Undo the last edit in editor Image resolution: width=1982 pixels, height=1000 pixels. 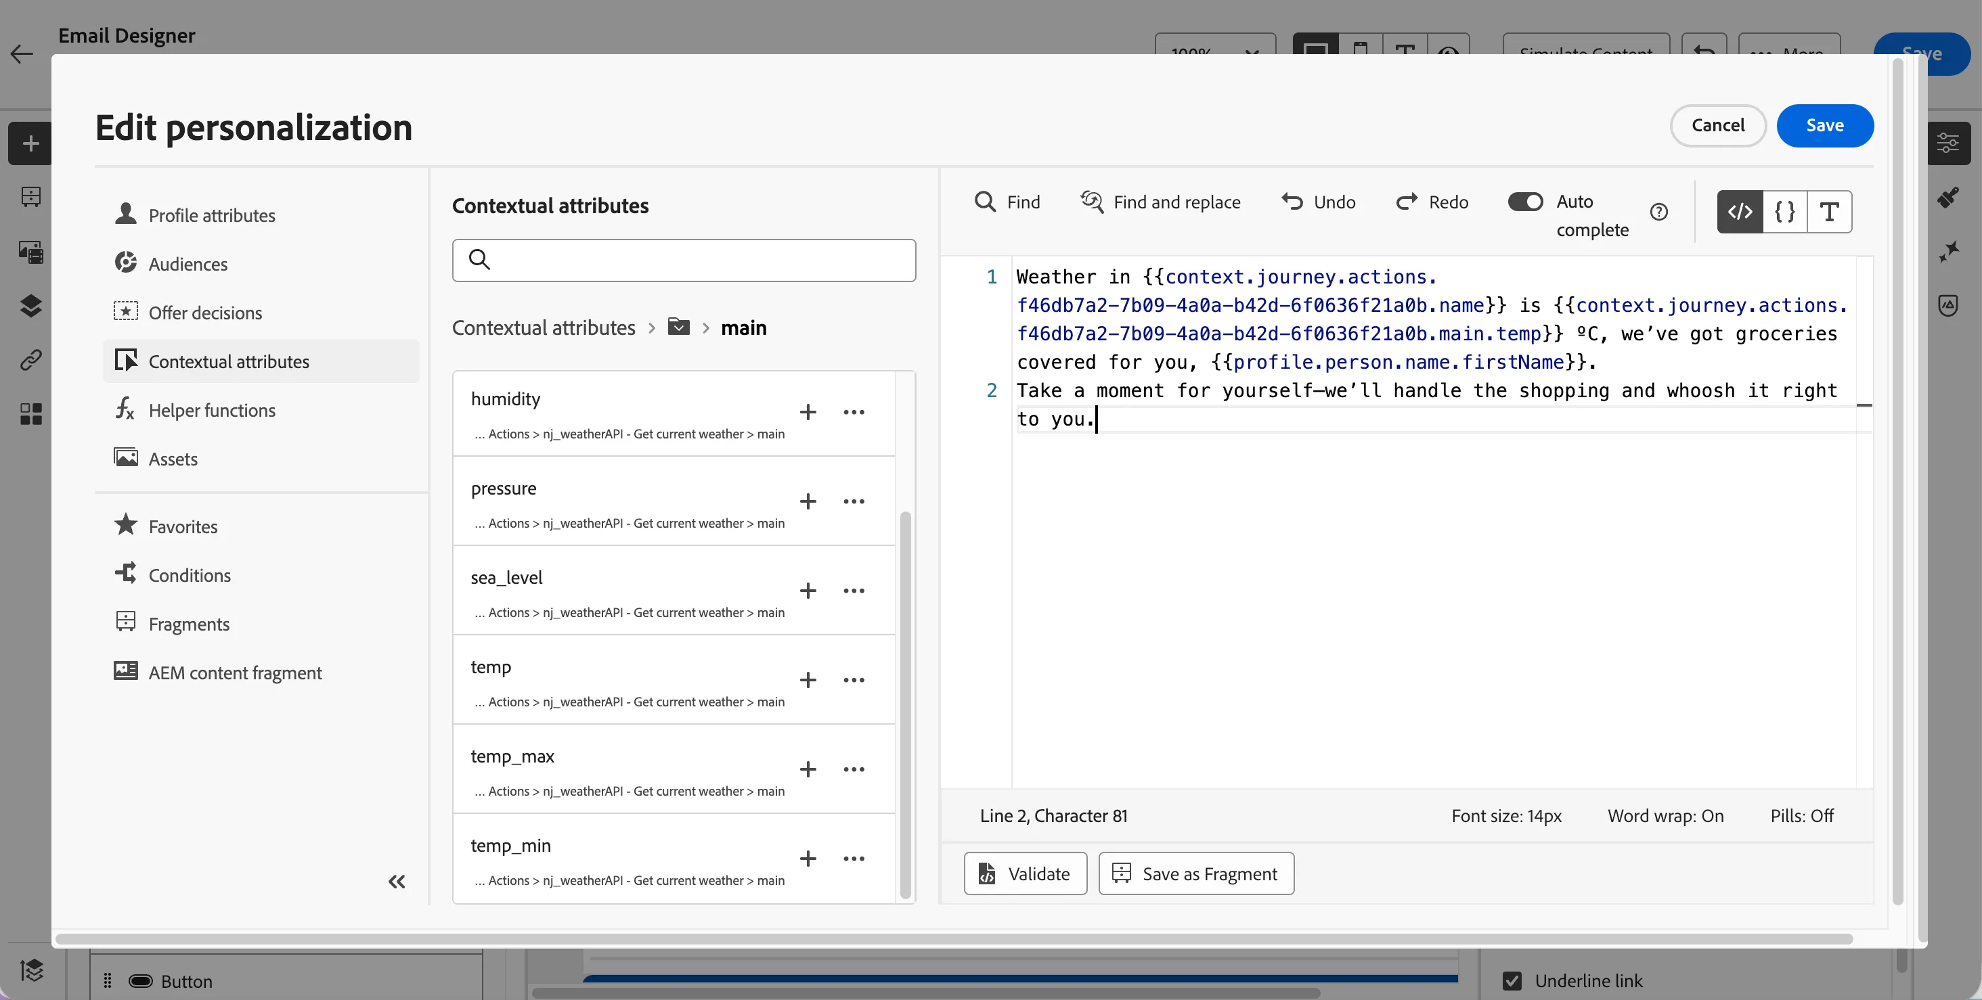pos(1318,202)
